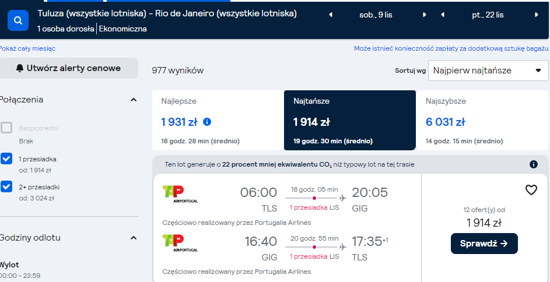Open the additional baggage fee notice link

(x=451, y=49)
